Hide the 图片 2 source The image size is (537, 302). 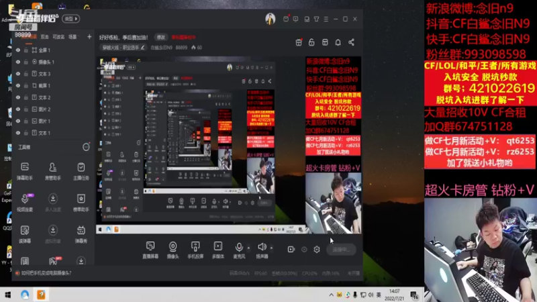[18, 109]
